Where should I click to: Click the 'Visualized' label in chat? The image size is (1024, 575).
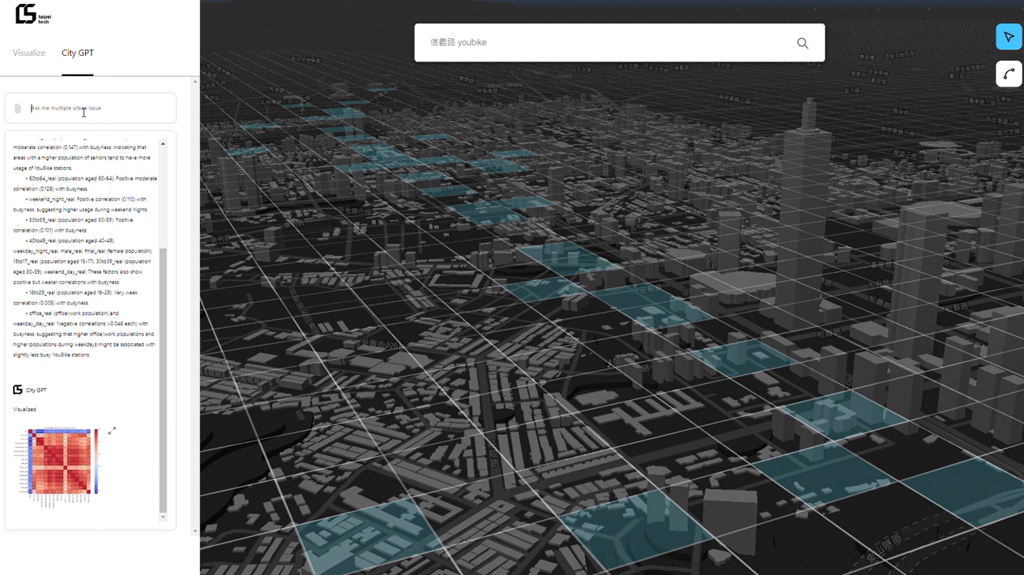click(x=24, y=410)
